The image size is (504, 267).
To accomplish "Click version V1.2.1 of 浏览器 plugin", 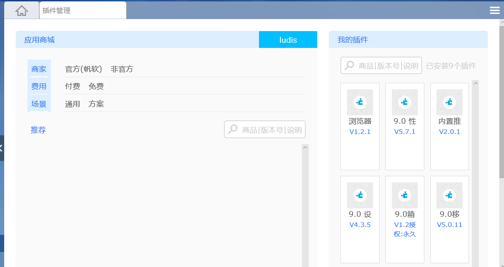I will coord(360,132).
